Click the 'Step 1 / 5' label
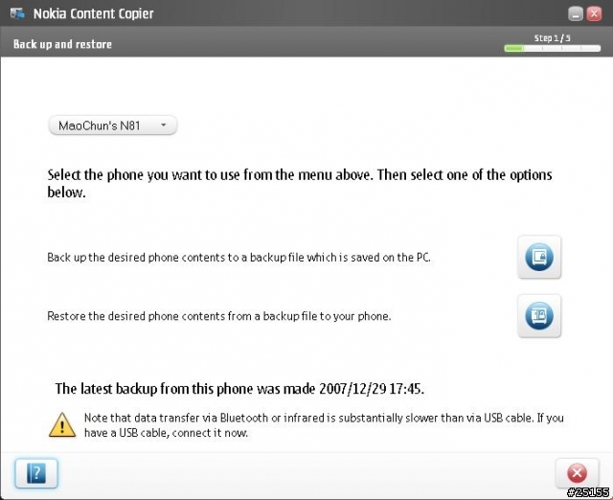613x500 pixels. click(552, 38)
